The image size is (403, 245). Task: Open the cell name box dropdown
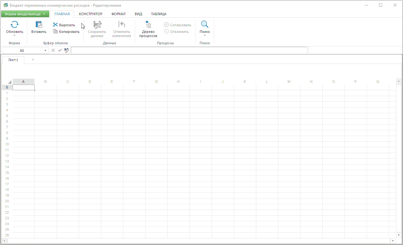coord(45,51)
